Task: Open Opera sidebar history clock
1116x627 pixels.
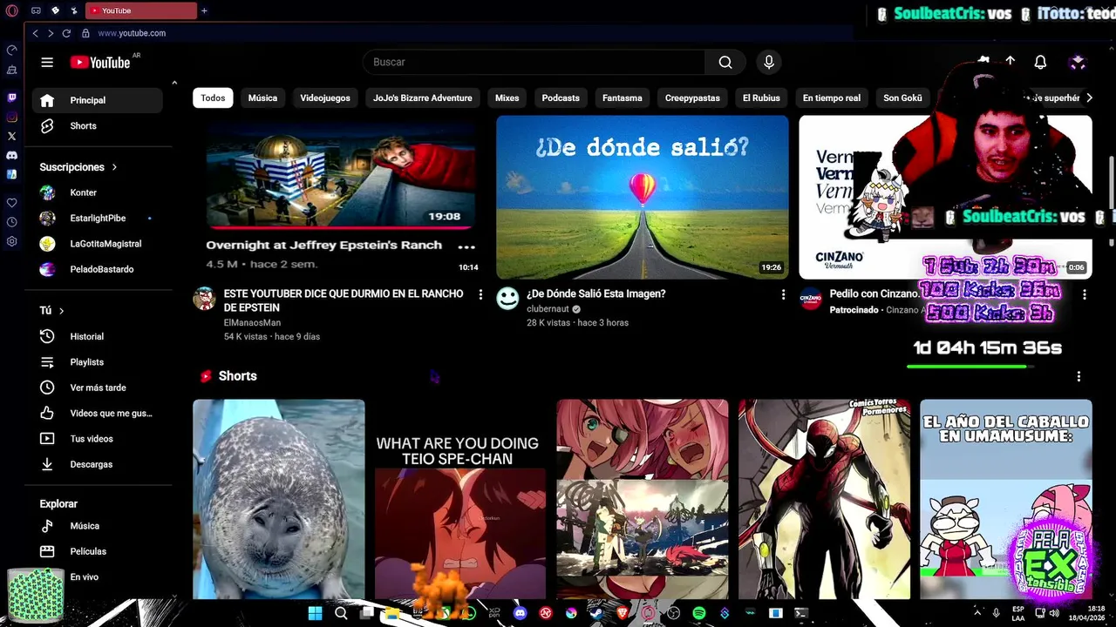Action: click(x=11, y=221)
